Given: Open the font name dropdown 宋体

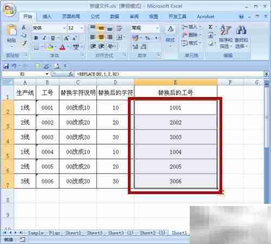Looking at the screenshot, I should pos(64,28).
